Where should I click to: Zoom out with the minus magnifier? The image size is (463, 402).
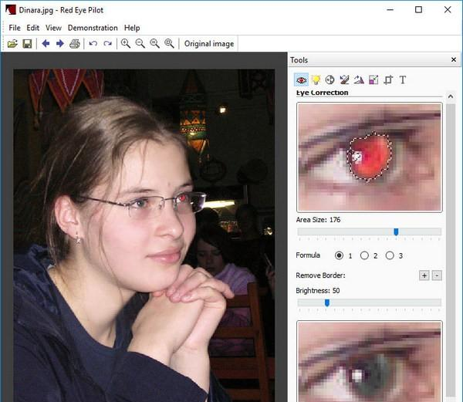(x=140, y=44)
